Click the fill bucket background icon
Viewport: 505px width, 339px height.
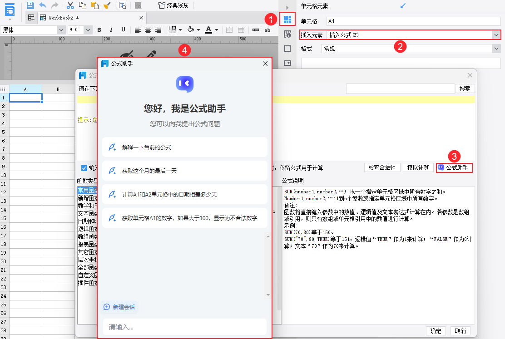[x=191, y=29]
